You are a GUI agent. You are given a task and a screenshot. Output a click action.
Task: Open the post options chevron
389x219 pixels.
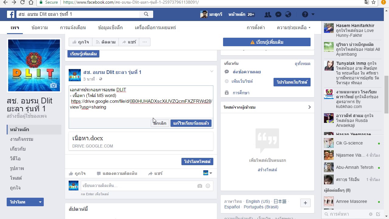212,71
